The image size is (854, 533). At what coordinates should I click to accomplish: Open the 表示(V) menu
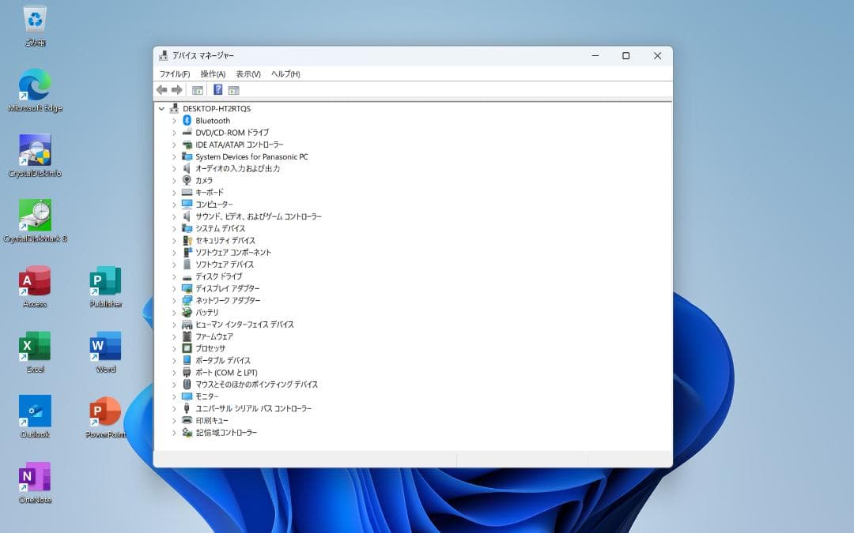tap(247, 73)
